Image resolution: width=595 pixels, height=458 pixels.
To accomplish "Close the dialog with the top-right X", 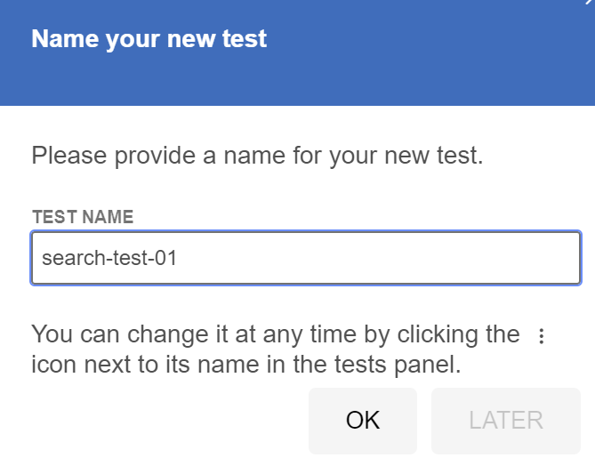I will pos(590,3).
